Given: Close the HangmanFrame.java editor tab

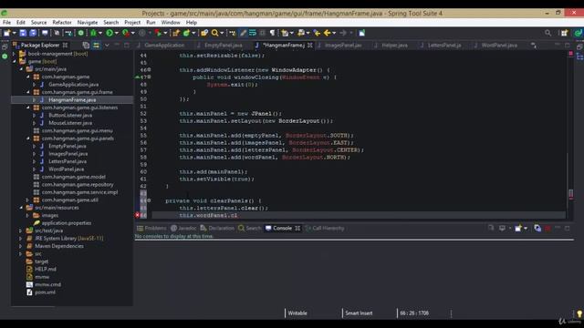Looking at the screenshot, I should pos(310,45).
